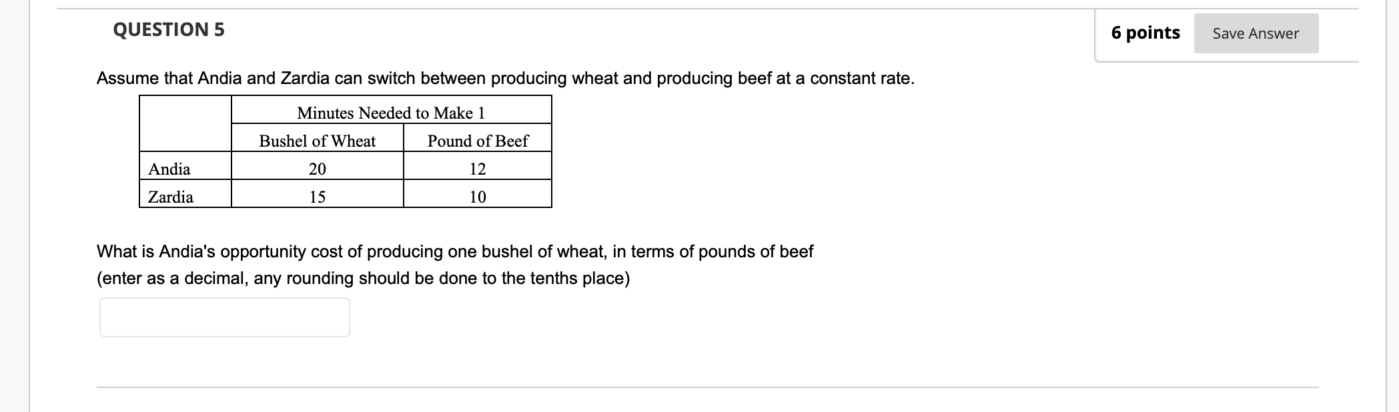
Task: Click the Zardia row label in the table
Action: pyautogui.click(x=171, y=197)
